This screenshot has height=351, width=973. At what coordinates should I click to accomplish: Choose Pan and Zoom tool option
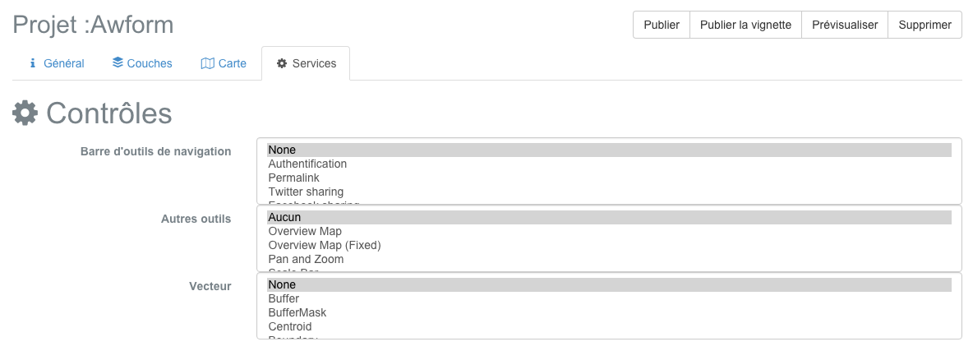(x=610, y=259)
